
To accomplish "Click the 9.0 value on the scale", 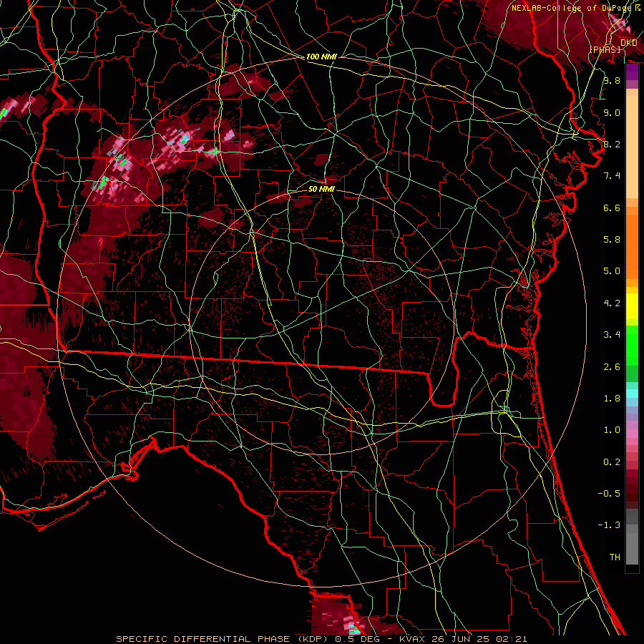I will (x=612, y=112).
